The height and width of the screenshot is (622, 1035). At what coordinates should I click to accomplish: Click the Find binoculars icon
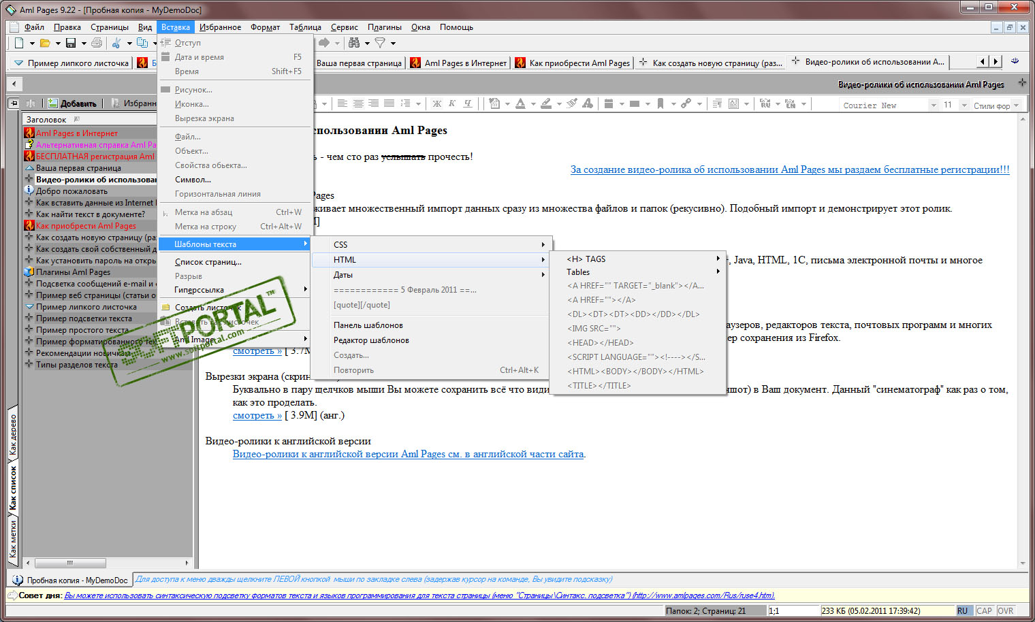point(354,43)
